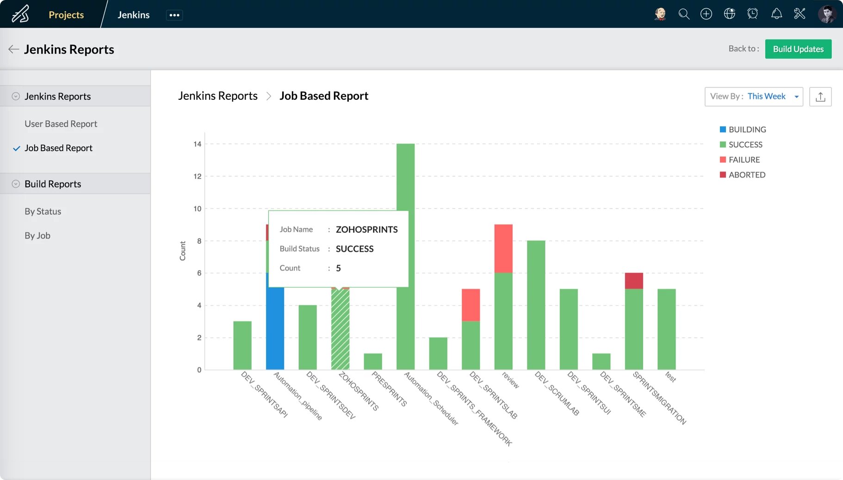843x480 pixels.
Task: Click the back arrow next to Jenkins Reports
Action: pos(14,49)
